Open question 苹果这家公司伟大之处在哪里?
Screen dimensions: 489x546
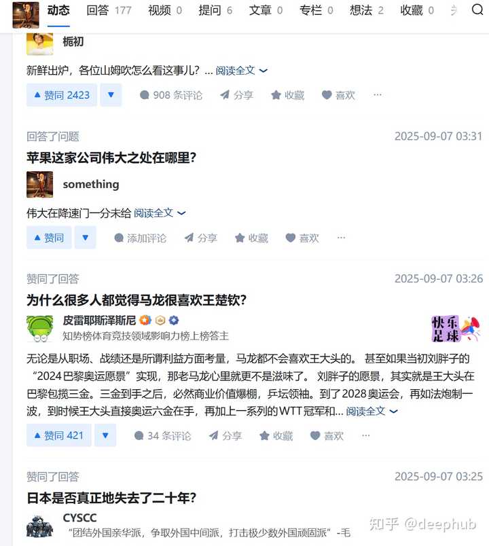[x=111, y=158]
